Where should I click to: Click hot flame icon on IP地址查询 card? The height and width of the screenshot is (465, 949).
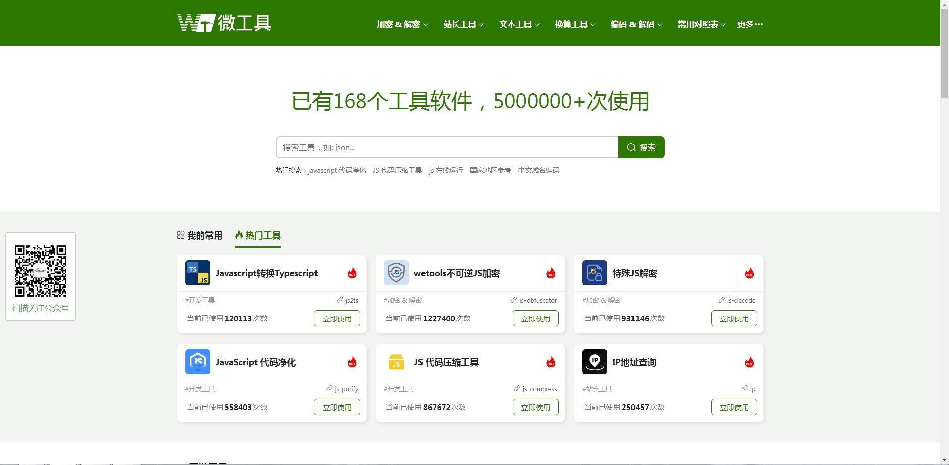click(x=749, y=362)
